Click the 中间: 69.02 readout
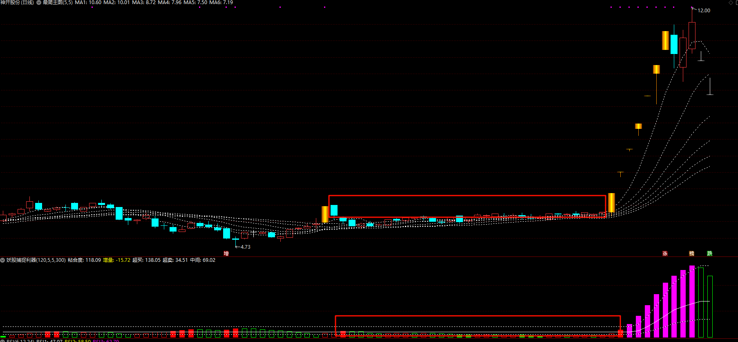 pyautogui.click(x=202, y=260)
